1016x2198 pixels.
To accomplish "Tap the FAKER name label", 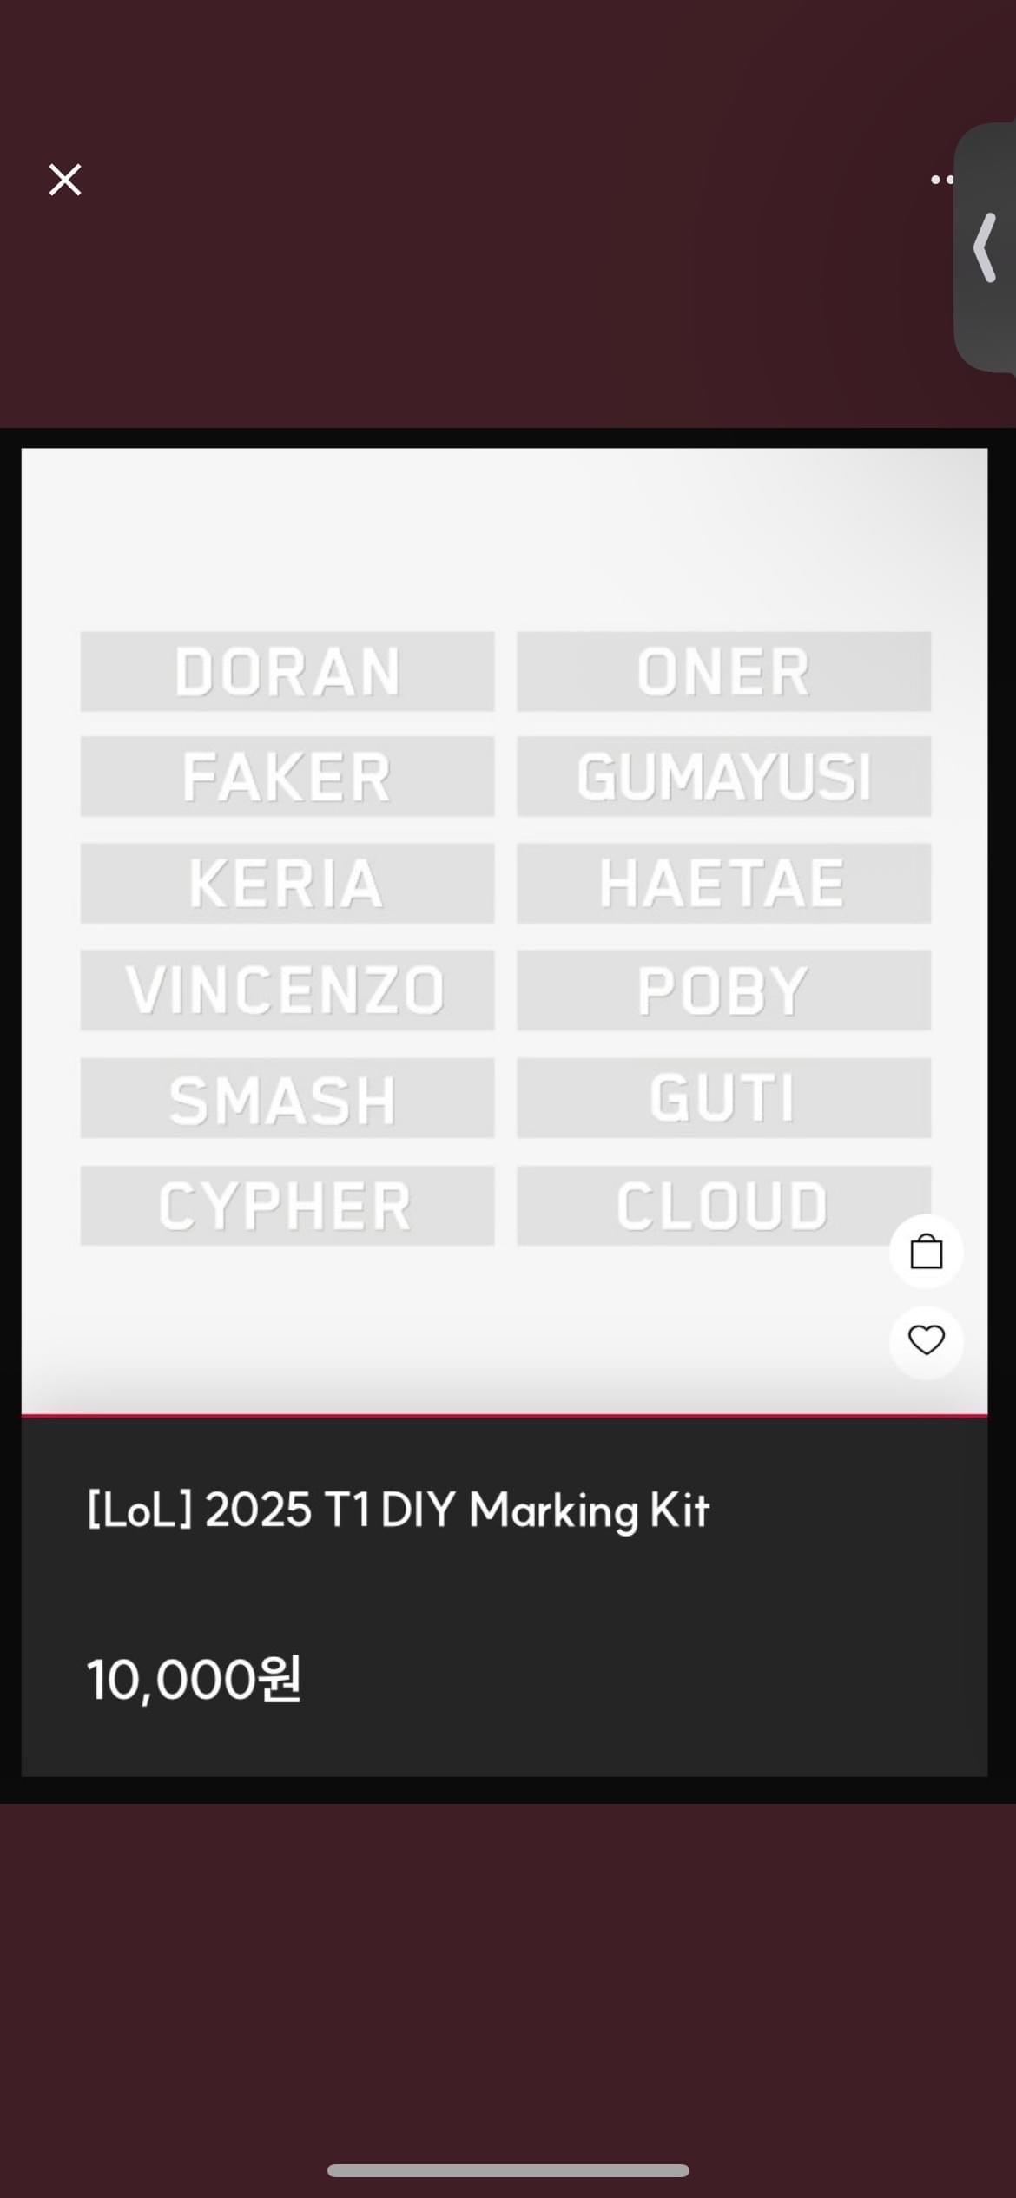I will [287, 777].
